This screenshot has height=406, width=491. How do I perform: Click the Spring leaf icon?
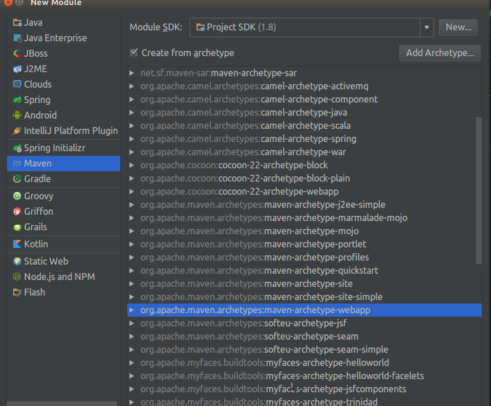(17, 100)
